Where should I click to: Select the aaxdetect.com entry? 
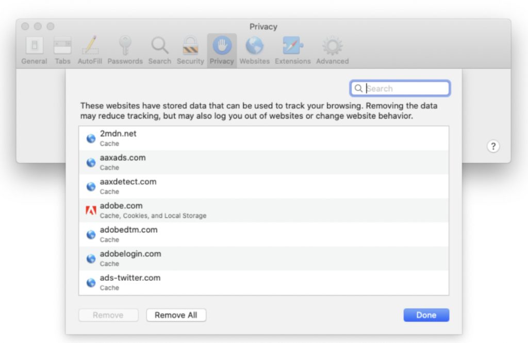(x=263, y=186)
